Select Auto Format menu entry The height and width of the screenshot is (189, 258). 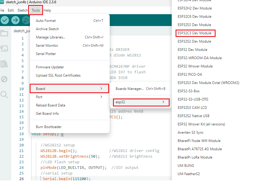(46, 21)
